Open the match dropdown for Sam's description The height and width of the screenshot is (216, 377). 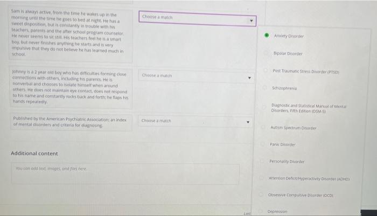click(198, 18)
